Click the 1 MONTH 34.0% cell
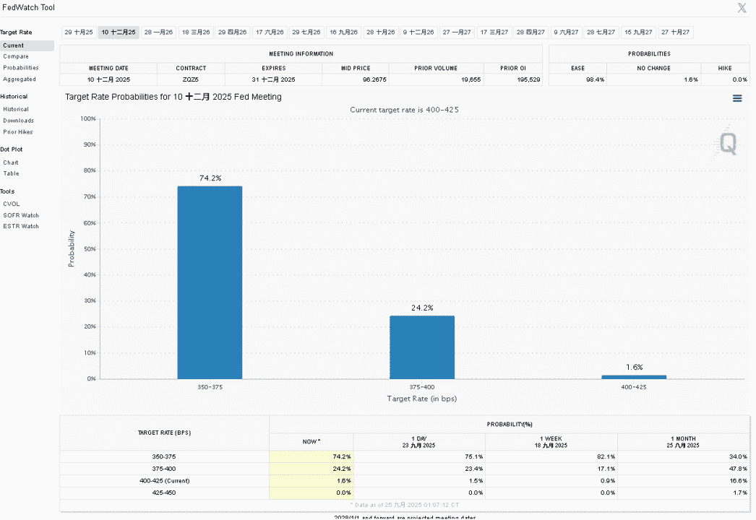Viewport: 756px width, 520px height. [684, 457]
